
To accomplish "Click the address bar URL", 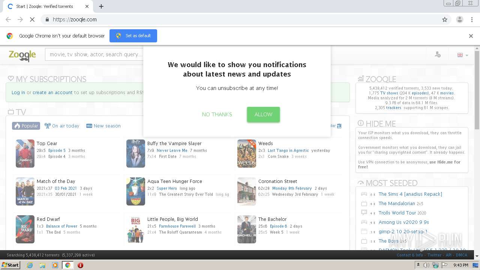I will (75, 19).
